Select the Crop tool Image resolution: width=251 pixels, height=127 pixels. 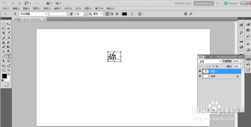click(4, 33)
